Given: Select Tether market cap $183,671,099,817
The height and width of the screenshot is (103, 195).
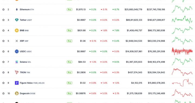Looking at the screenshot, I should coord(156,20).
